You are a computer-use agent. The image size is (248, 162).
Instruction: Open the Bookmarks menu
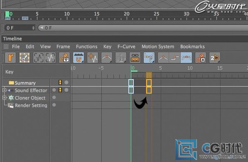click(192, 46)
